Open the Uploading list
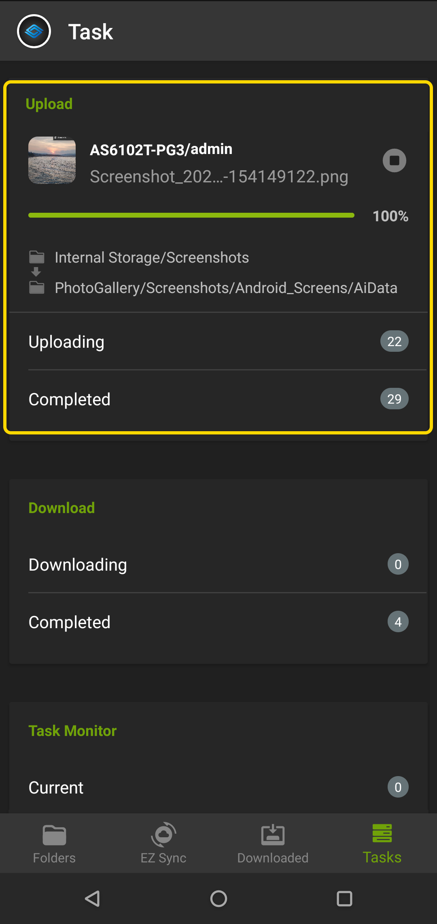437x924 pixels. coord(218,342)
